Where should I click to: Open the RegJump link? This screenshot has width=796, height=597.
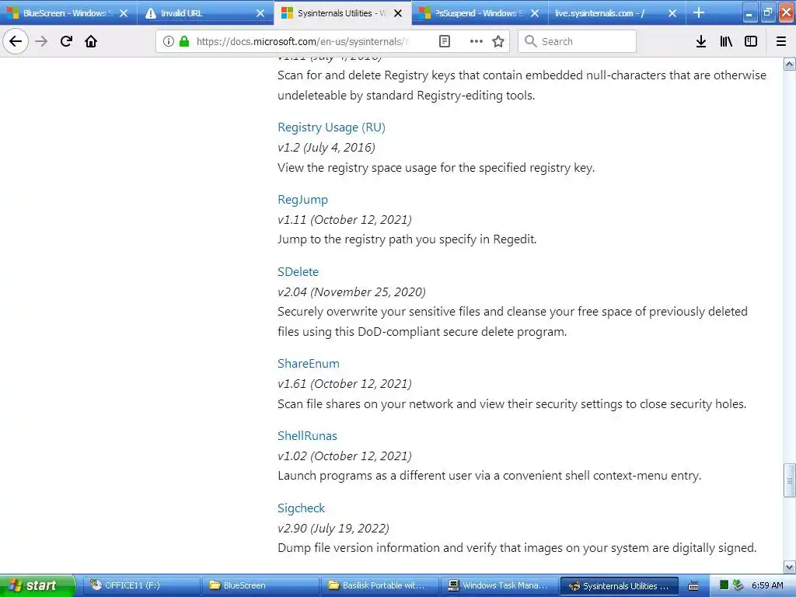click(302, 200)
